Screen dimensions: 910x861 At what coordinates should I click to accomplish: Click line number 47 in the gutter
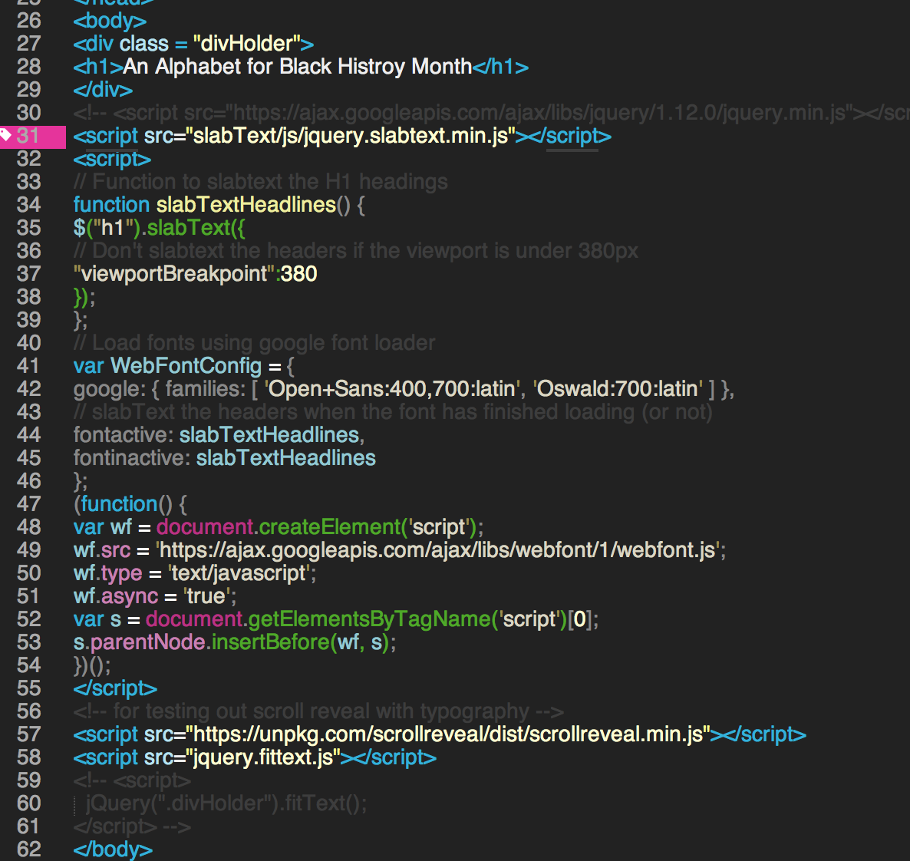click(x=29, y=504)
